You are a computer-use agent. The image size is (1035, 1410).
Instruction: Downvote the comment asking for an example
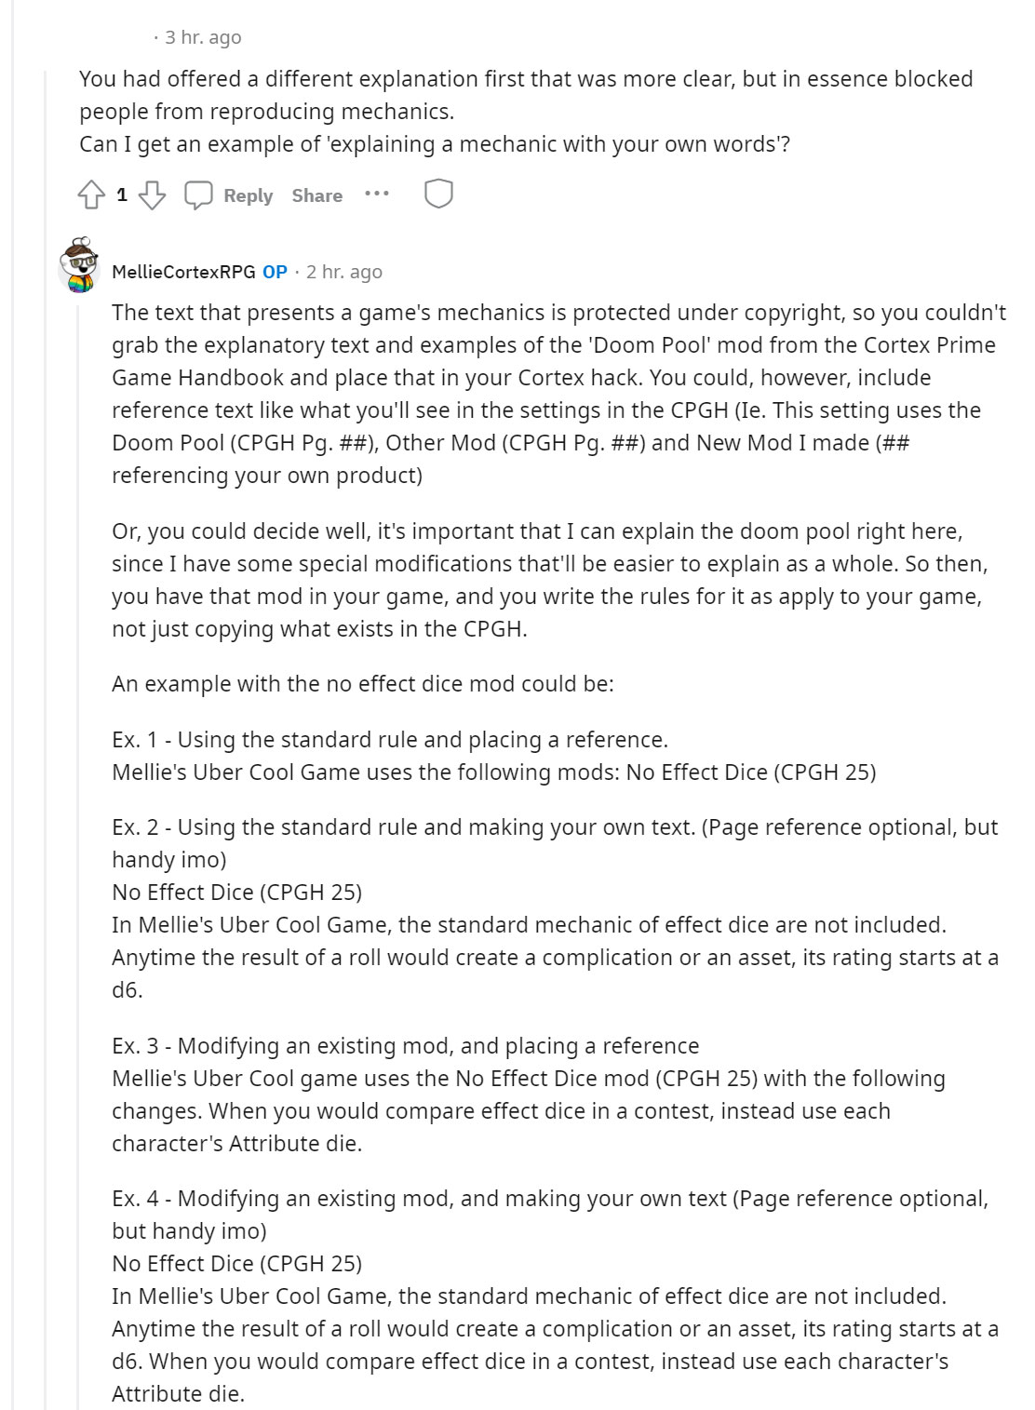(152, 195)
